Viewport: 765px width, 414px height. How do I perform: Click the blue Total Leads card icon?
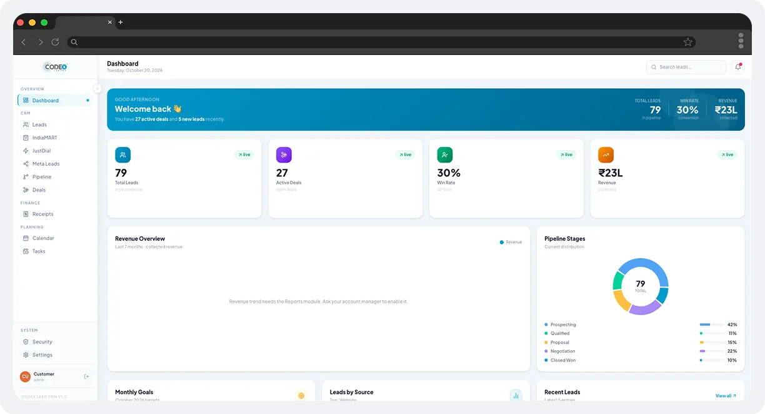click(x=123, y=155)
